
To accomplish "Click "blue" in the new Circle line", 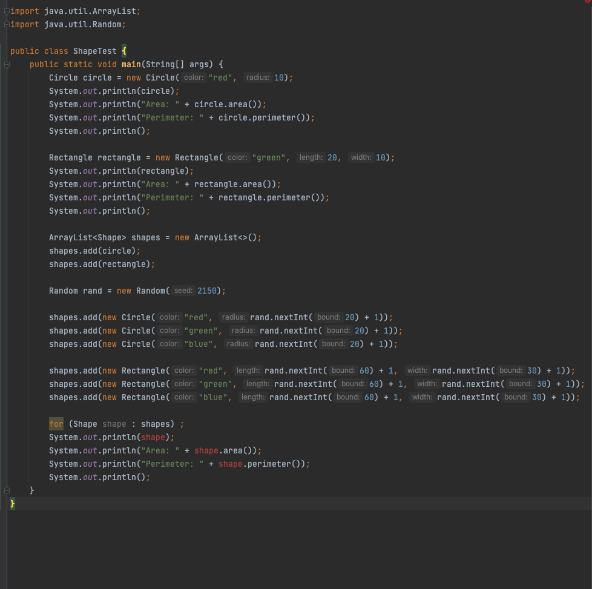I will (x=198, y=344).
